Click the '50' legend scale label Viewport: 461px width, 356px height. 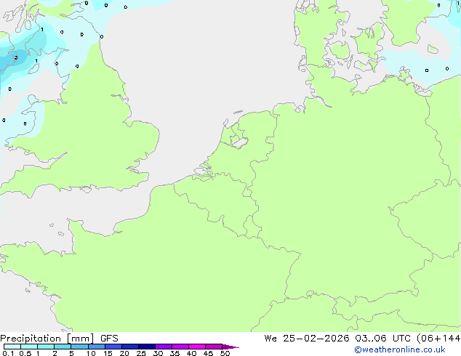click(225, 353)
